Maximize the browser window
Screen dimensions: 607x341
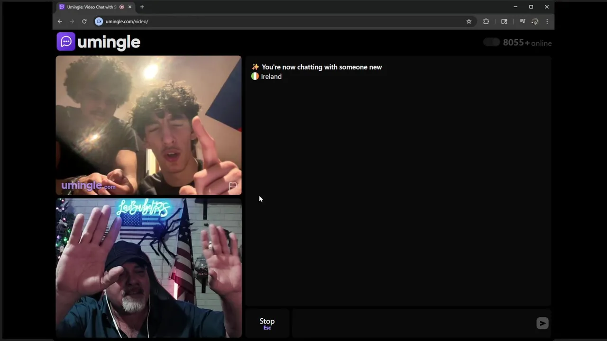[531, 7]
